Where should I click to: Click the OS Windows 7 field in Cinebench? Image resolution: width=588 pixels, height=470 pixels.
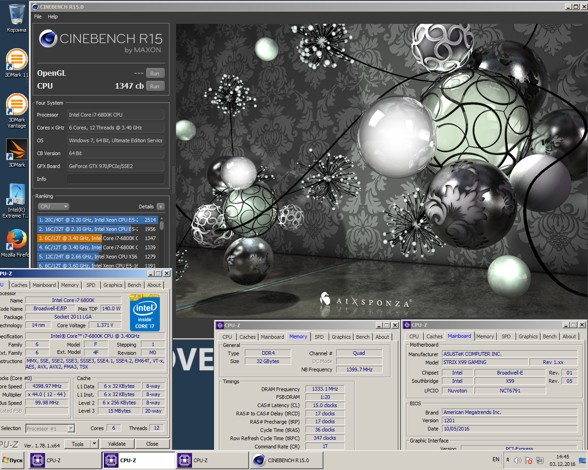pyautogui.click(x=116, y=140)
